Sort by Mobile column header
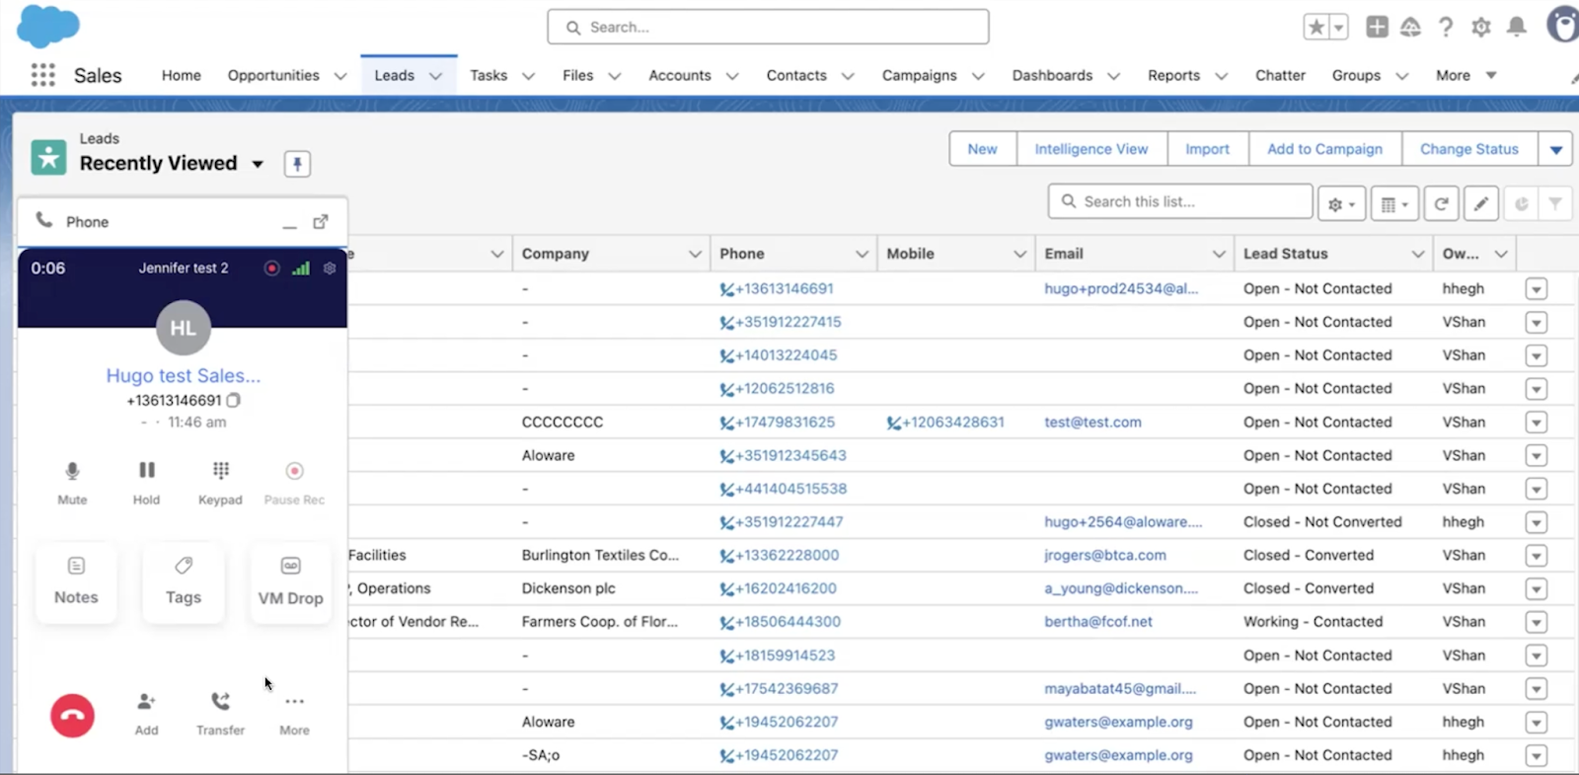The width and height of the screenshot is (1579, 775). (910, 254)
